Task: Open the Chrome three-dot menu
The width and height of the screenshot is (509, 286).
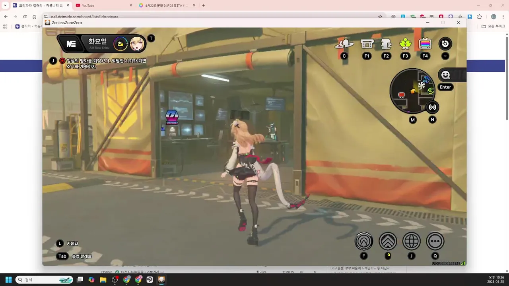Action: pos(503,17)
